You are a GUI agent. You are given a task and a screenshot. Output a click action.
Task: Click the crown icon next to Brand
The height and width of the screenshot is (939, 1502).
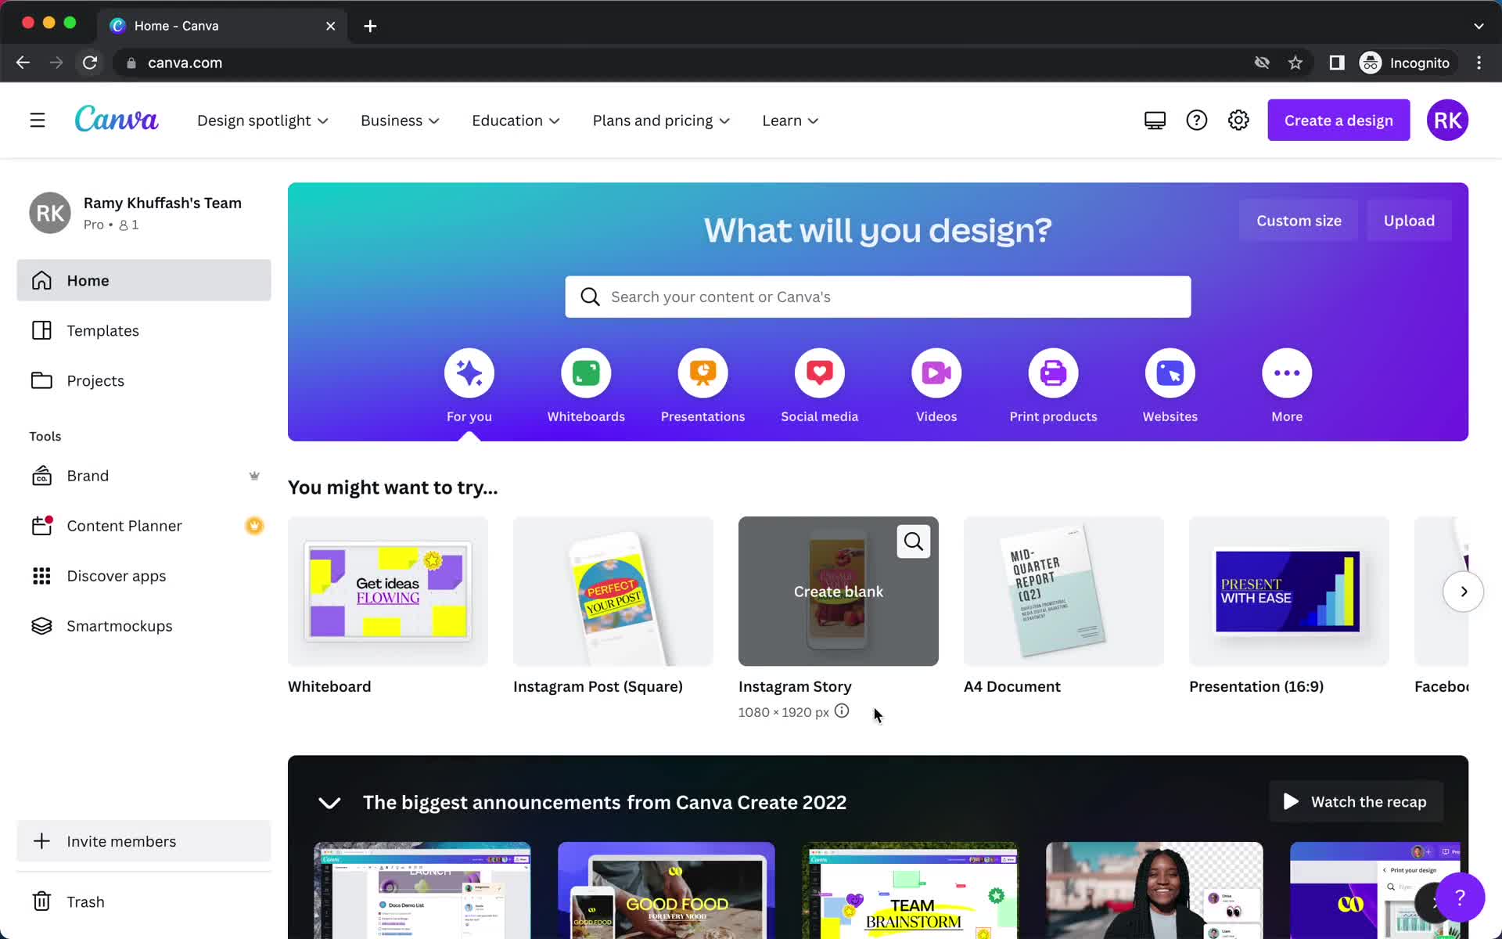click(x=254, y=476)
